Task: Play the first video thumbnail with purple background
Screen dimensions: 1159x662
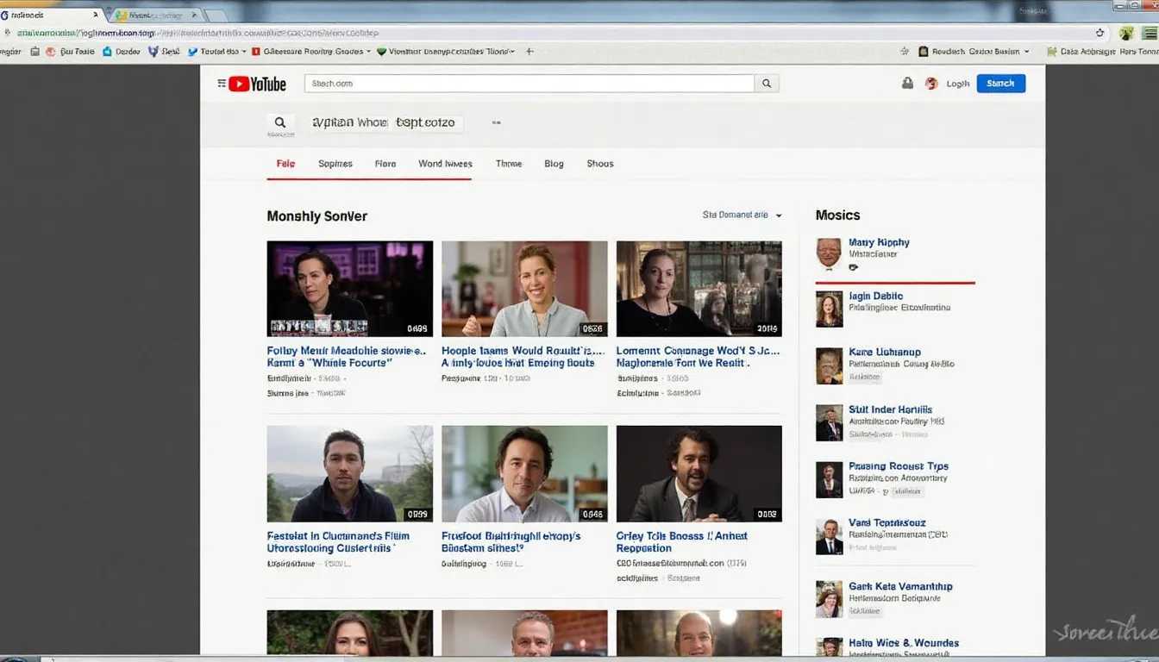Action: coord(350,289)
